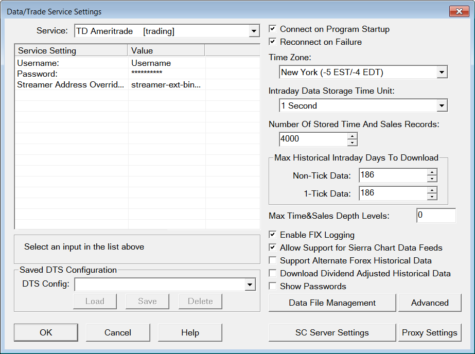
Task: Open Advanced settings
Action: pyautogui.click(x=430, y=303)
